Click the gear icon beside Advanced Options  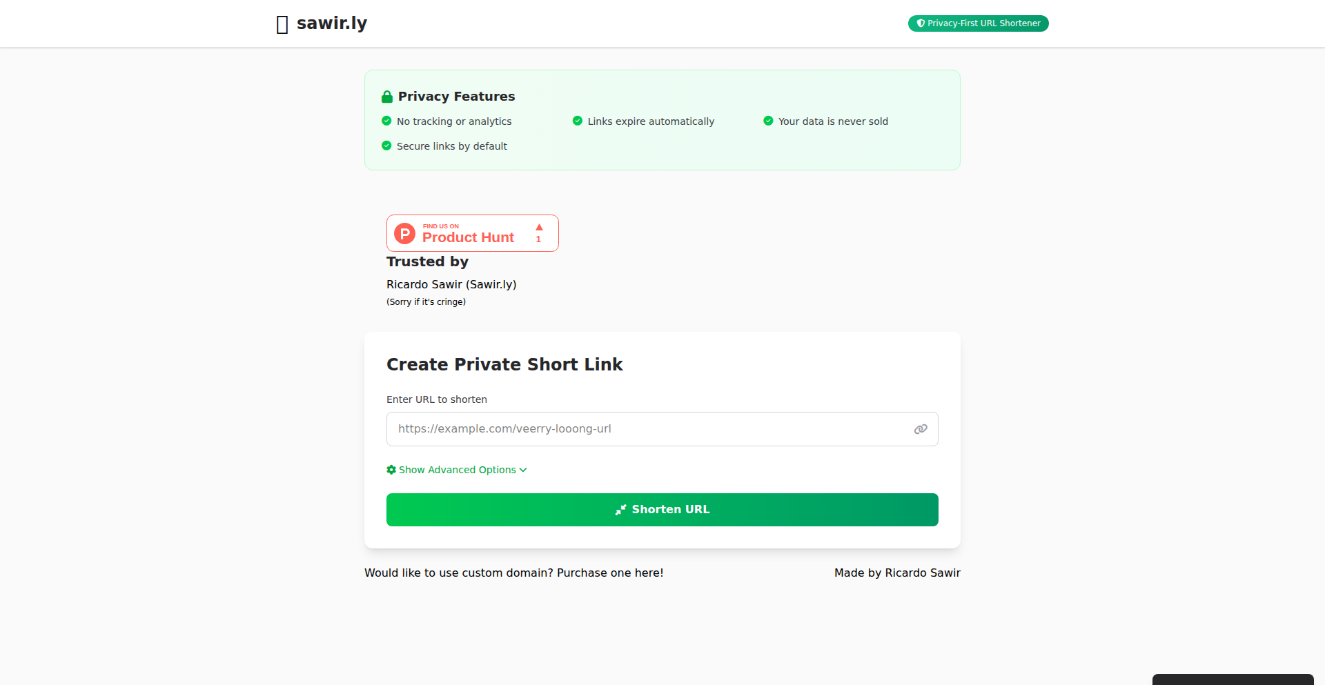click(391, 470)
